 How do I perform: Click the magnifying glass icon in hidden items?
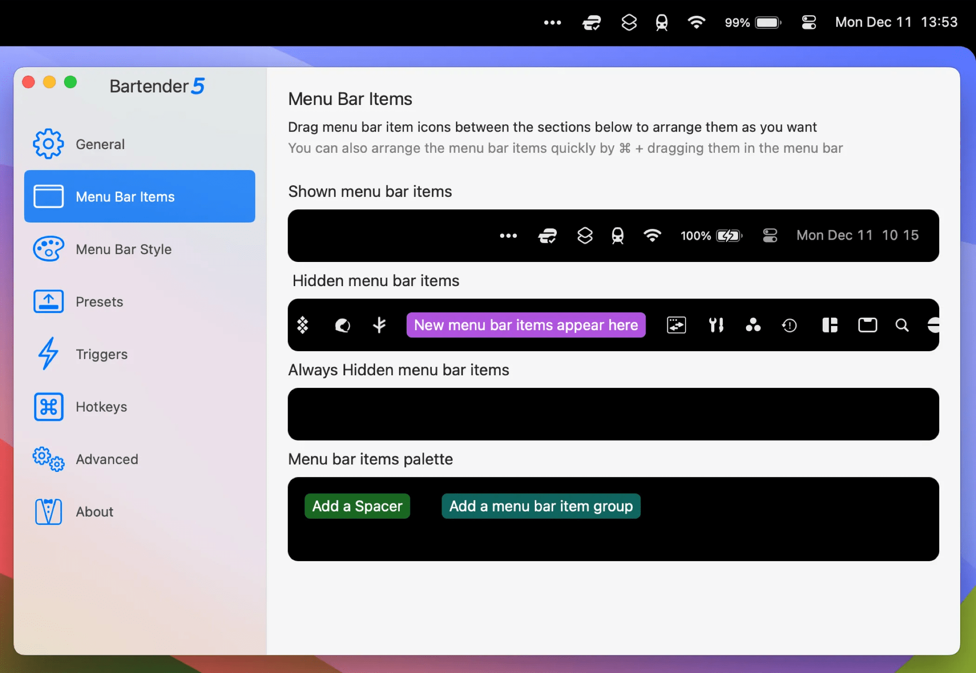click(902, 325)
